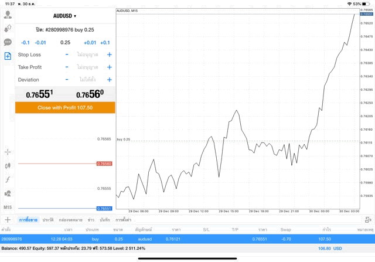Screen dimensions: 375x262
Task: Open the chart type candlestick icon
Action: point(8,165)
